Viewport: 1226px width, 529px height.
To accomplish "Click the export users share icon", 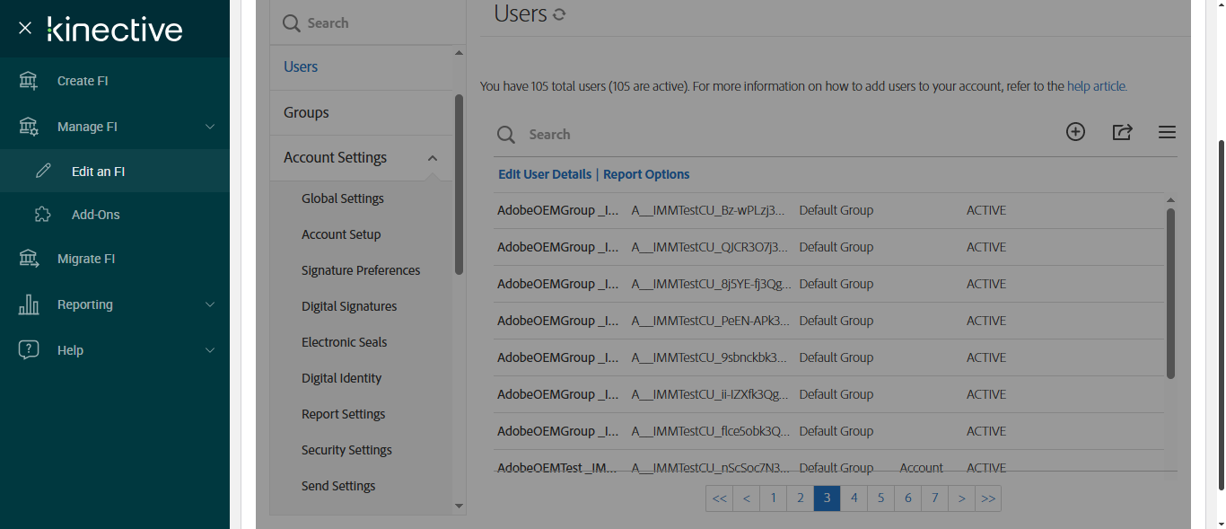I will pyautogui.click(x=1122, y=132).
